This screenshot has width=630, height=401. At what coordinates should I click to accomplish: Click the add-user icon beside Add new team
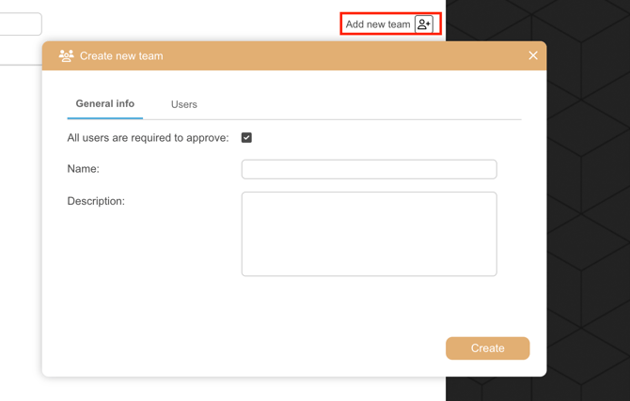pos(424,24)
